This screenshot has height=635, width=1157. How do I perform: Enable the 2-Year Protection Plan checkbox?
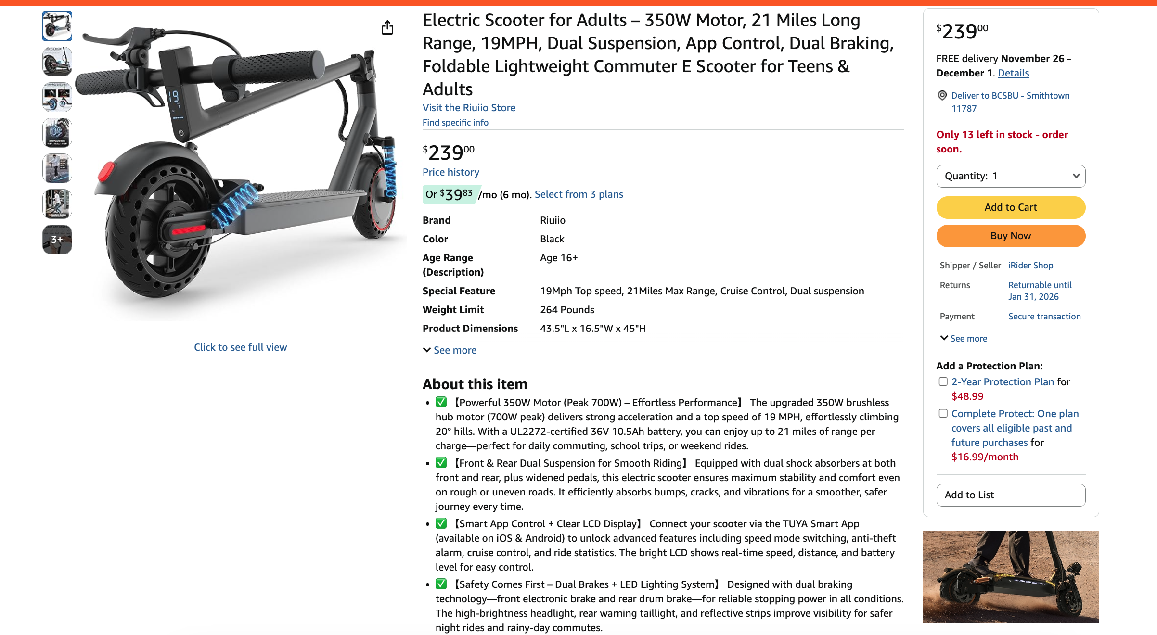point(943,381)
